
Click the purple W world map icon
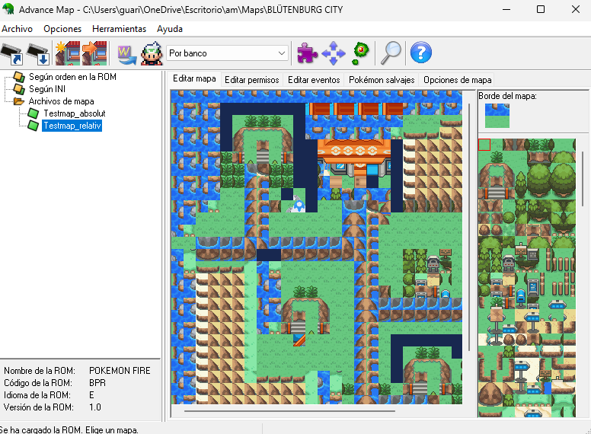coord(126,54)
